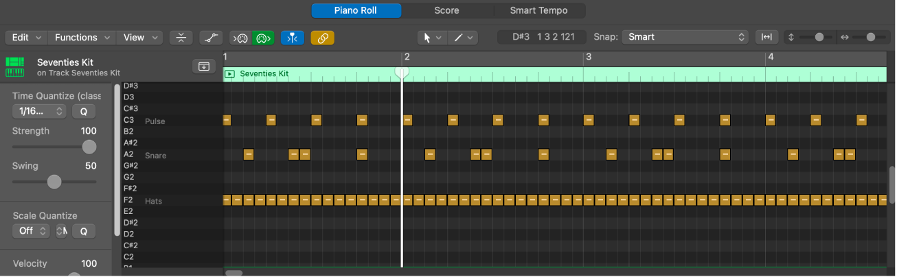
Task: Open the pointer tool menu
Action: tap(432, 38)
